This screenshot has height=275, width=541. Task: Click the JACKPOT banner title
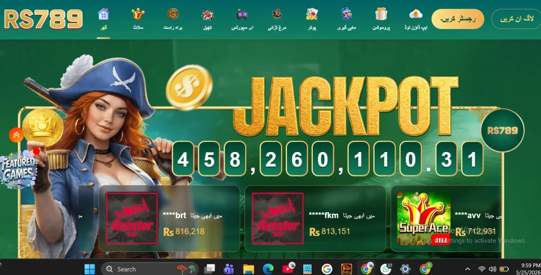point(346,106)
